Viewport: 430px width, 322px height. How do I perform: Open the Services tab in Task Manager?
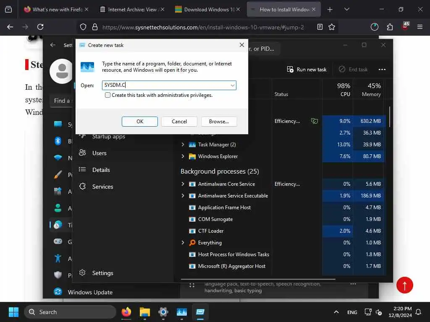(x=102, y=187)
